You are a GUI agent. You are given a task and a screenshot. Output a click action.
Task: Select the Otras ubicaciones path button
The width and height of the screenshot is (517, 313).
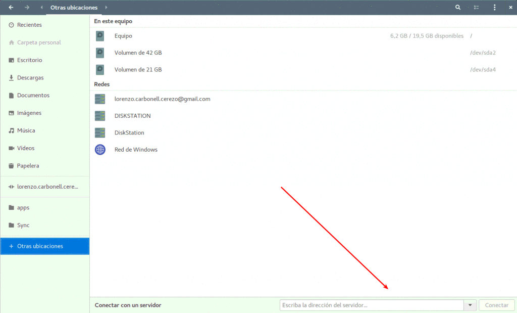click(x=73, y=7)
